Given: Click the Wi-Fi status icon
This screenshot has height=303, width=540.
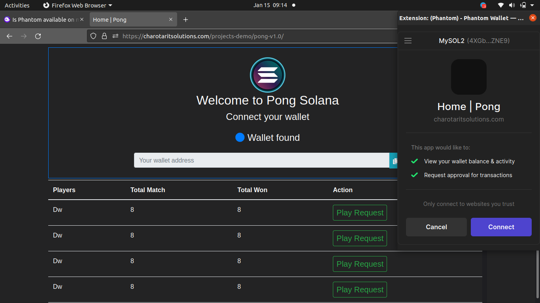Looking at the screenshot, I should [x=501, y=5].
